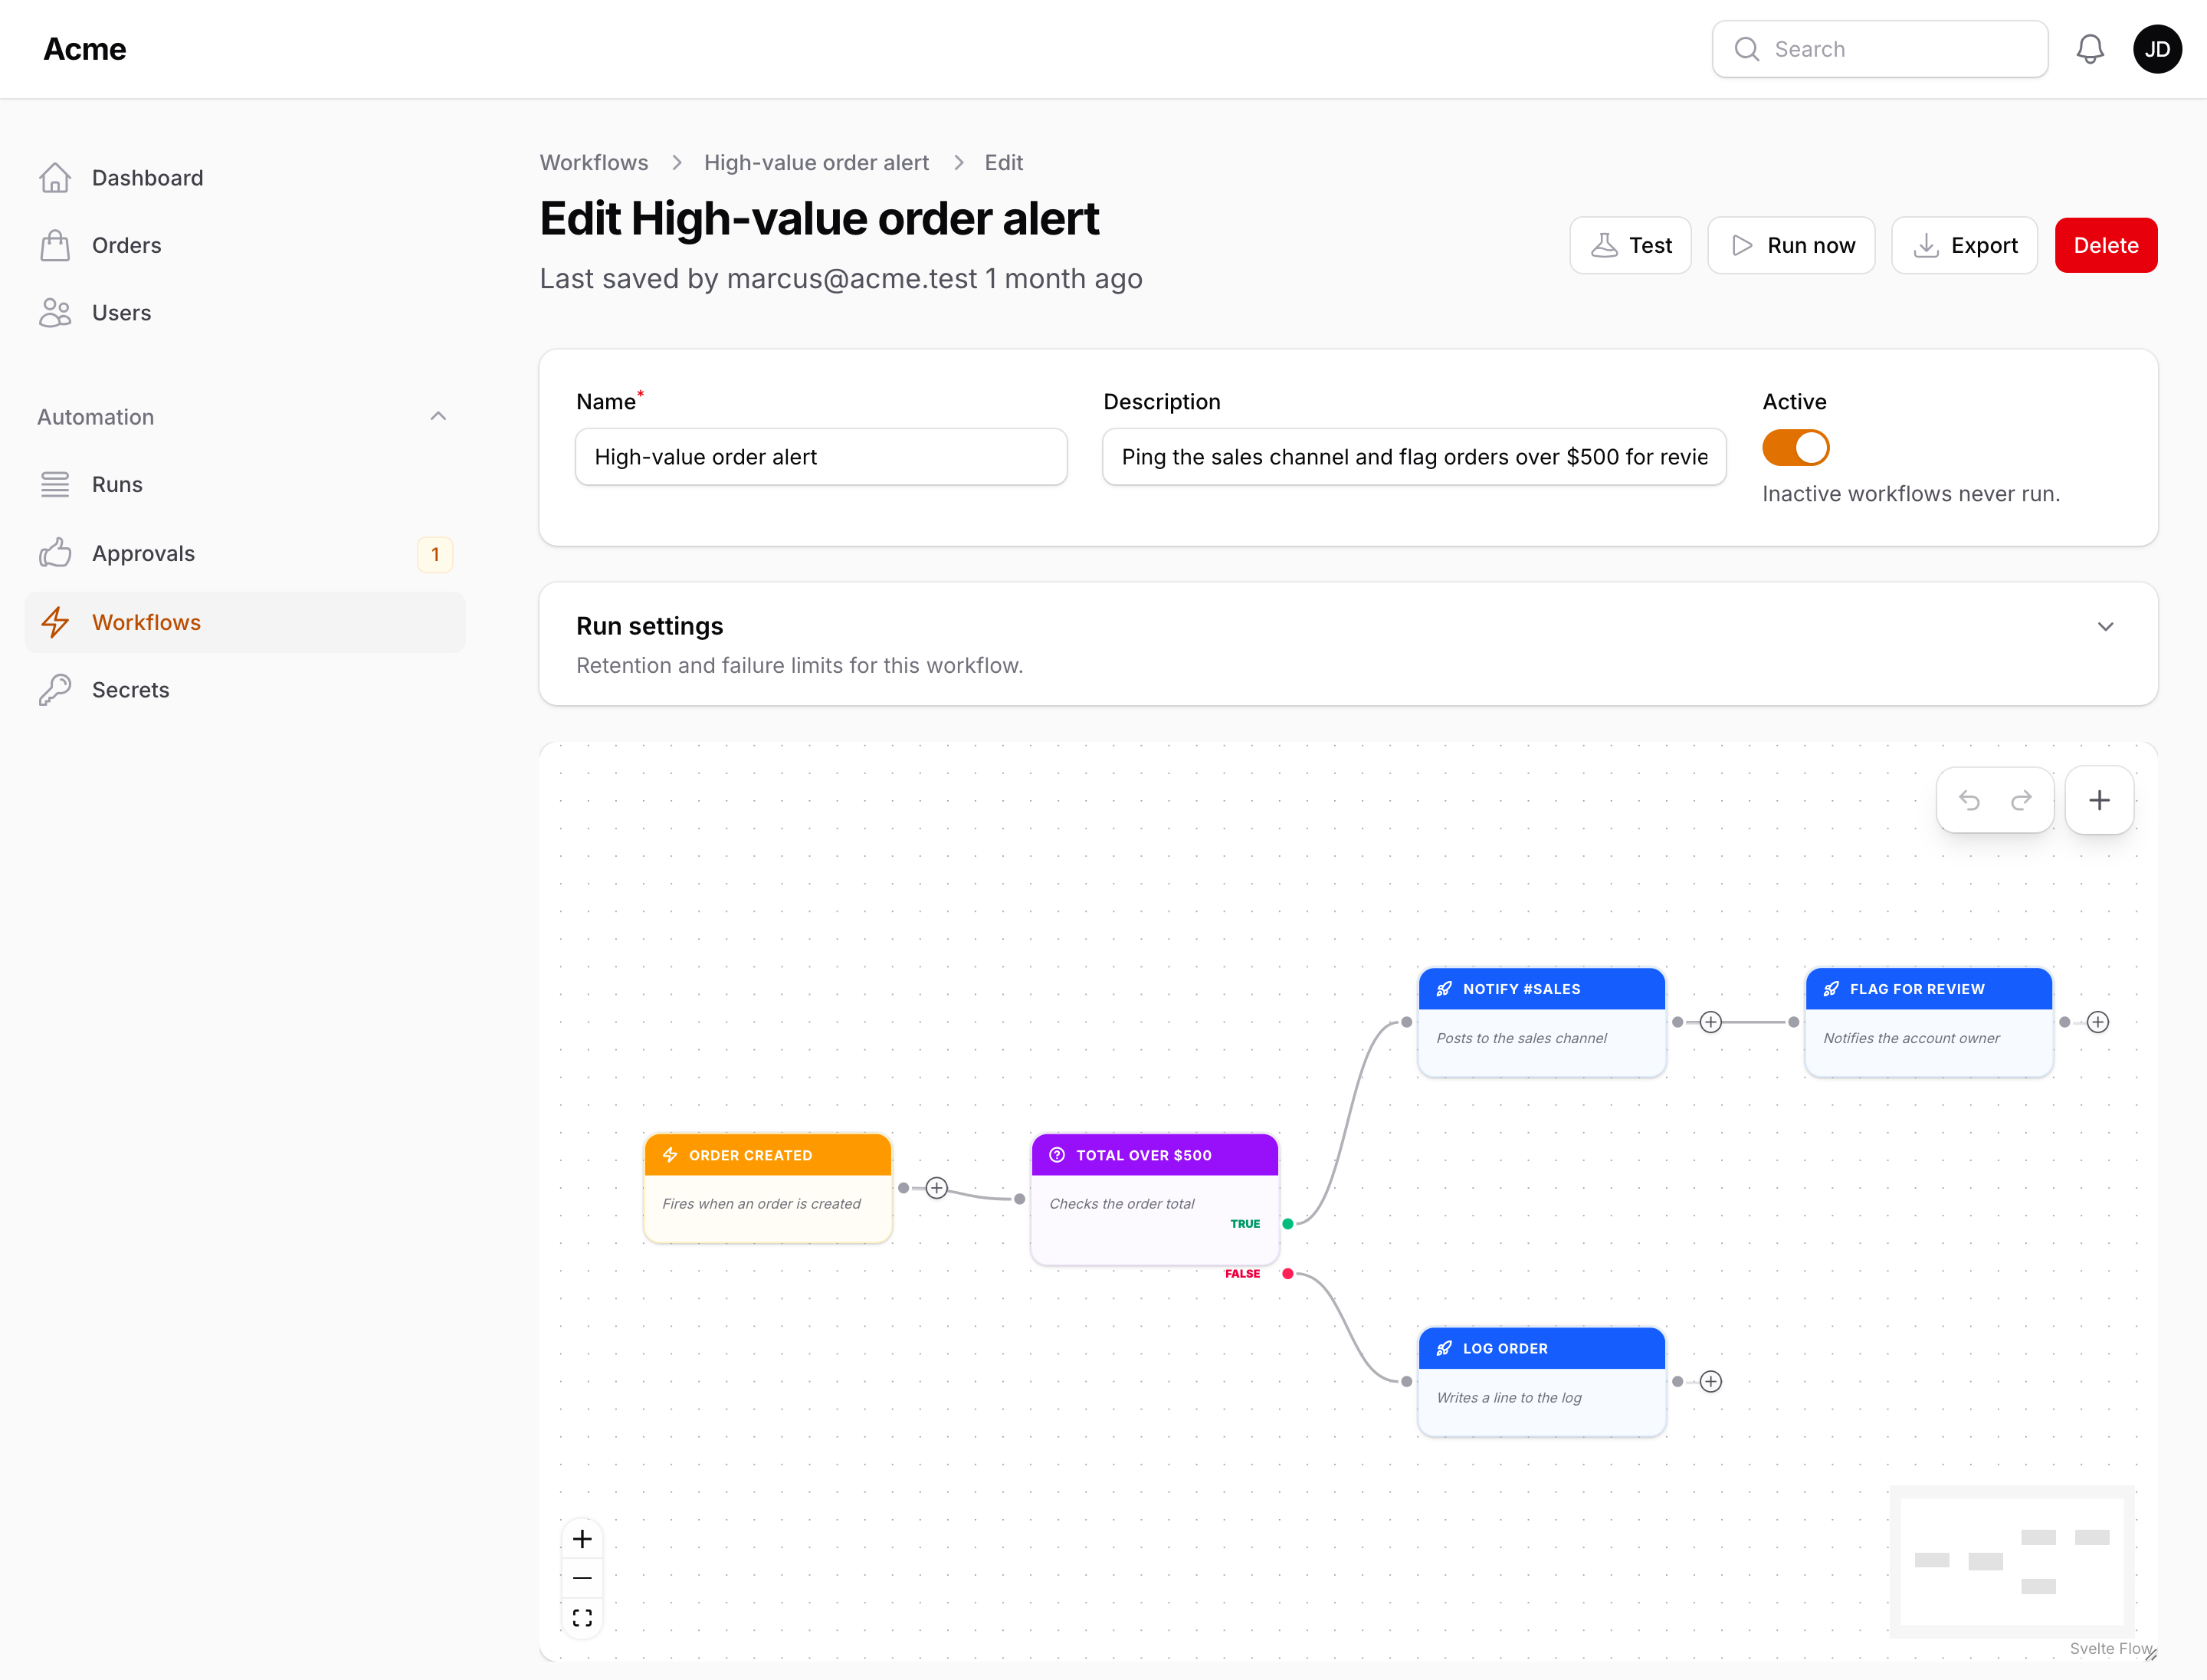Insert step between Notify and Flag nodes
Image resolution: width=2207 pixels, height=1680 pixels.
click(1711, 1022)
